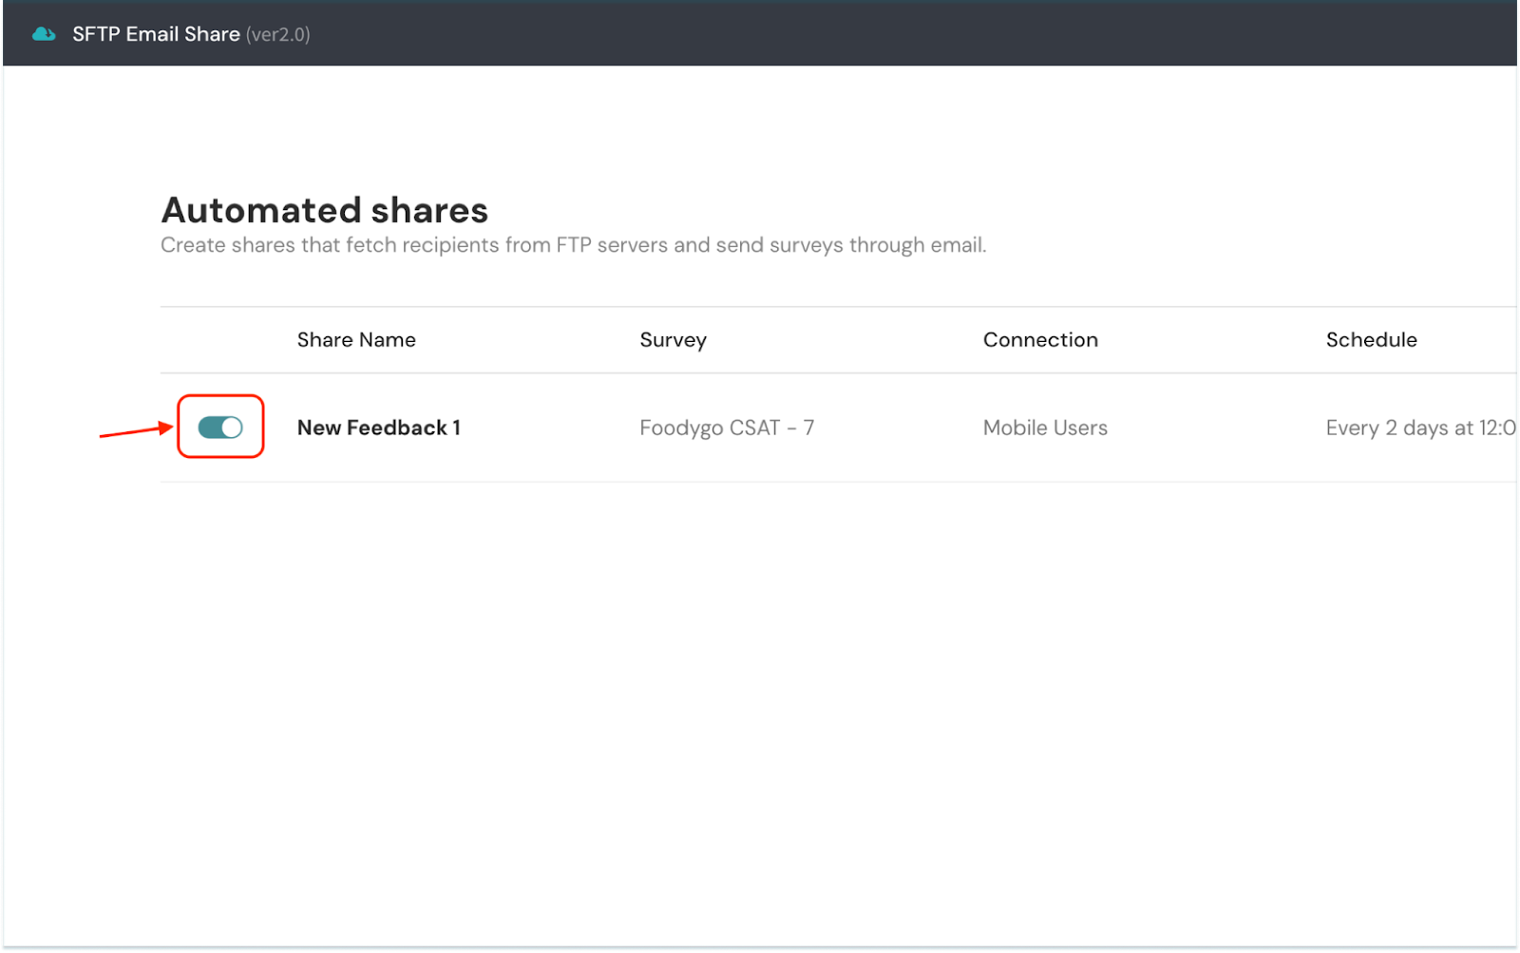This screenshot has width=1520, height=953.
Task: Click the Every 2 days schedule cell
Action: (x=1419, y=428)
